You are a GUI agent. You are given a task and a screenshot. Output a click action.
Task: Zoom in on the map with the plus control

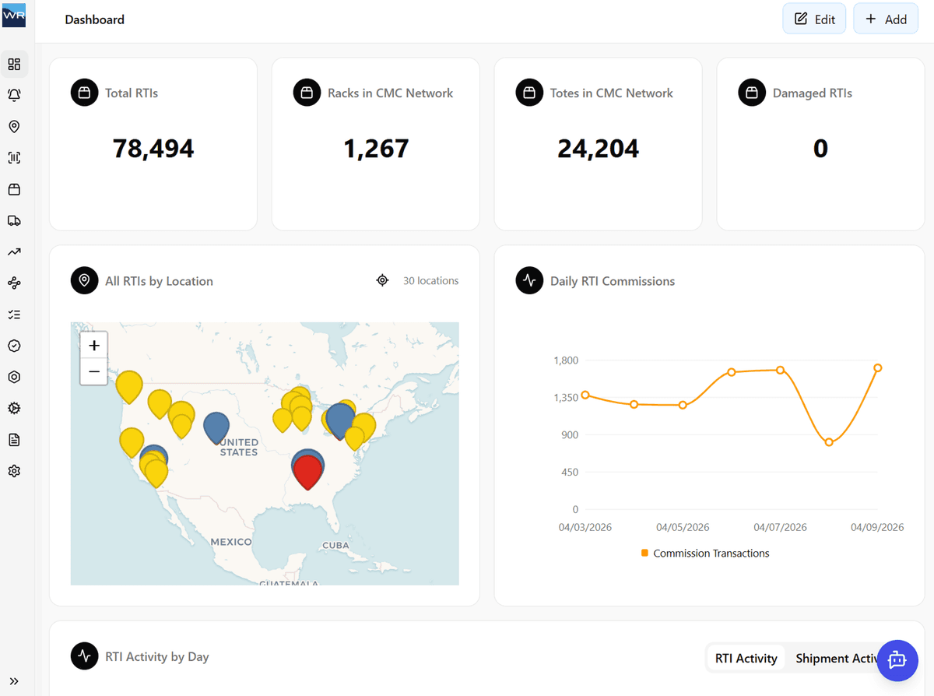(93, 345)
